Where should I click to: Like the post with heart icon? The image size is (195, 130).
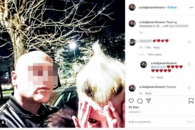pos(131,101)
